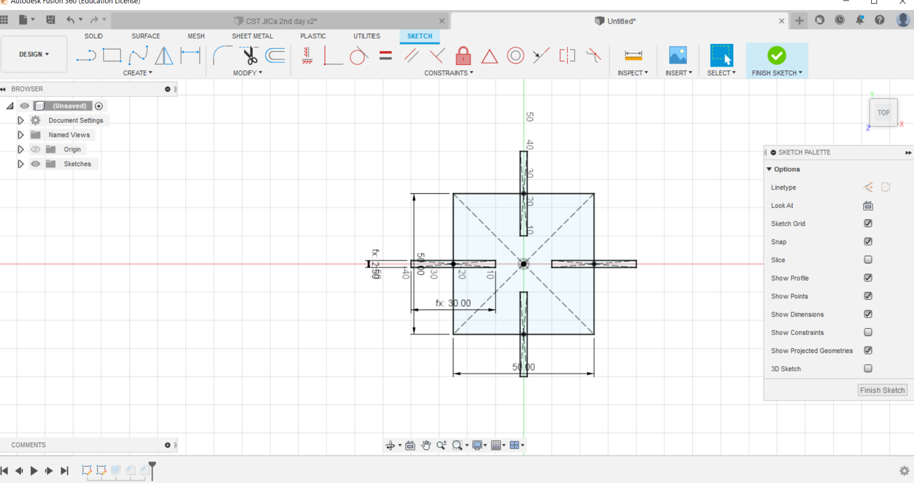The image size is (914, 483).
Task: Open the CREATE dropdown menu
Action: pos(137,73)
